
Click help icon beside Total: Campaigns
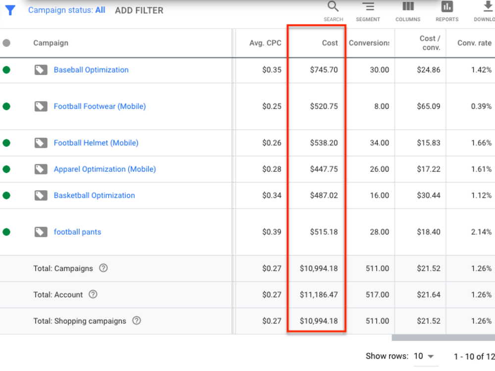tap(103, 268)
